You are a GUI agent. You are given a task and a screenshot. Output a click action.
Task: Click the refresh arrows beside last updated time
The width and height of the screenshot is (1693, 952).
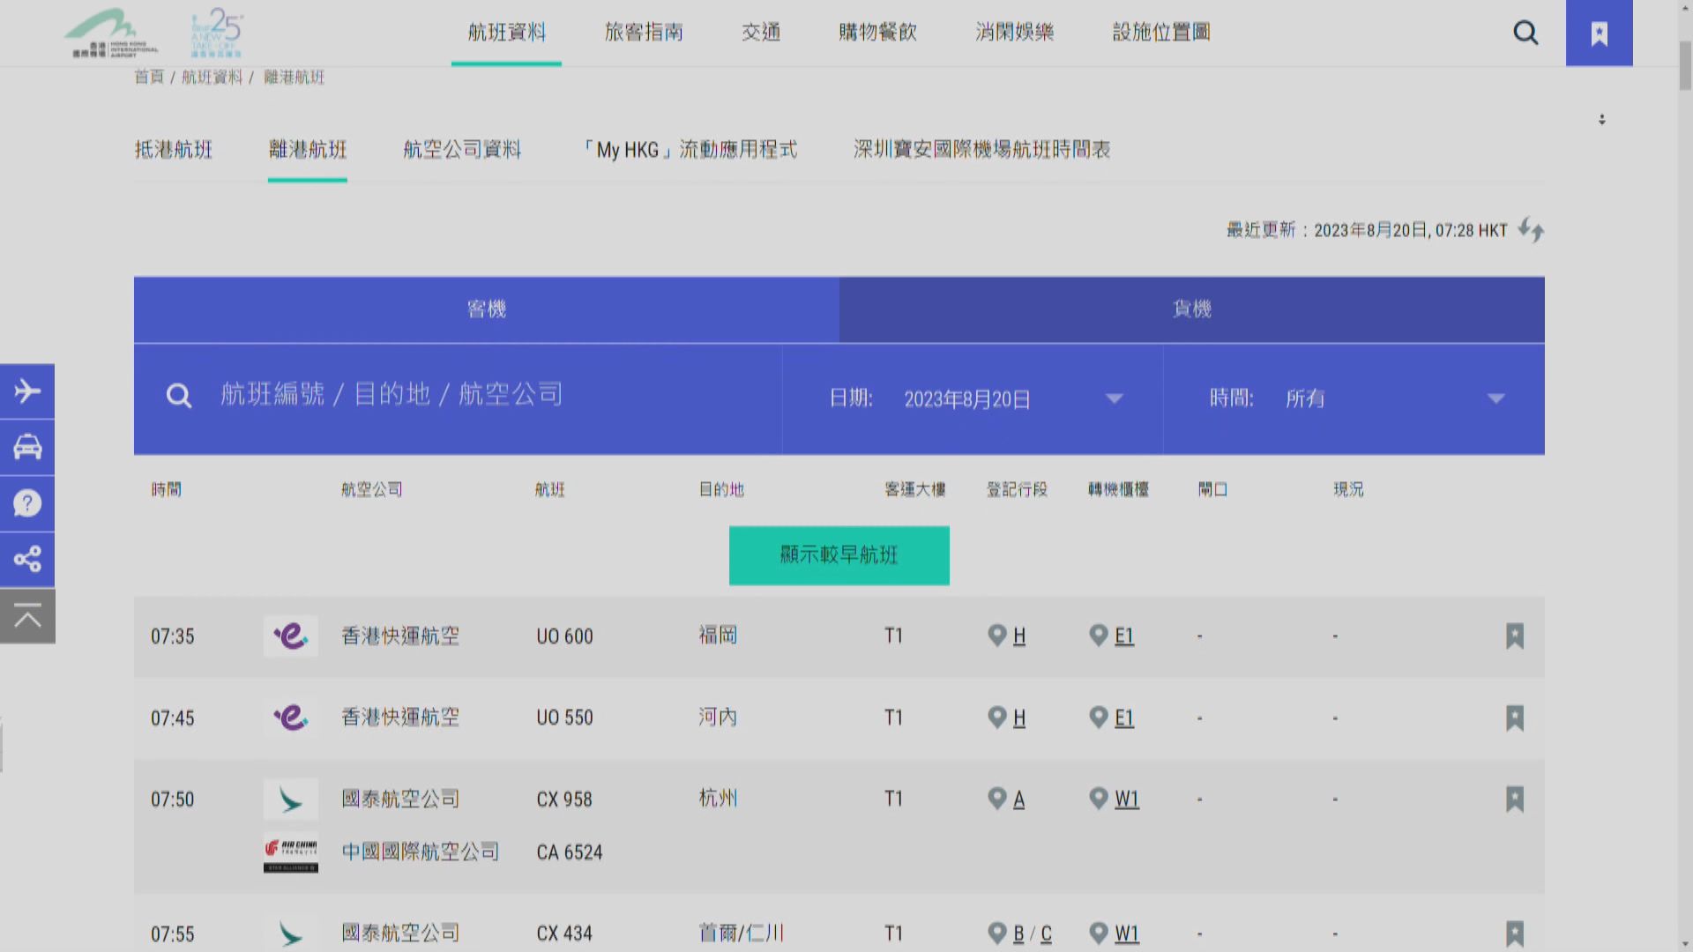coord(1531,230)
